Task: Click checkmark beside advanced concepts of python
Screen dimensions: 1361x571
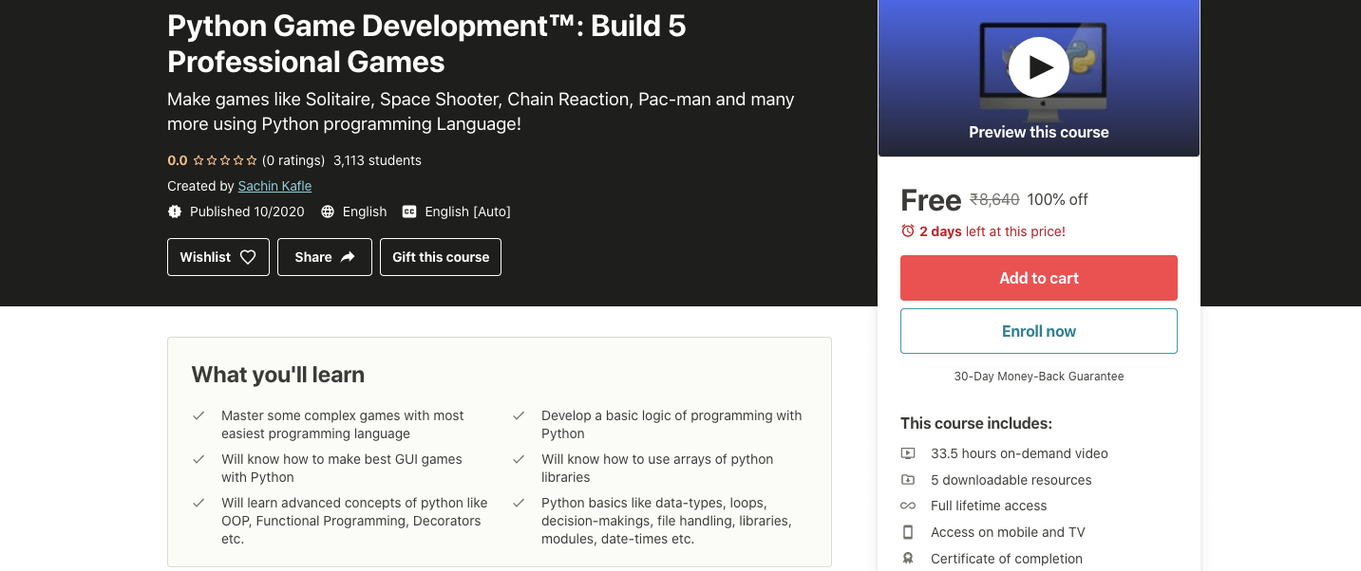Action: coord(198,503)
